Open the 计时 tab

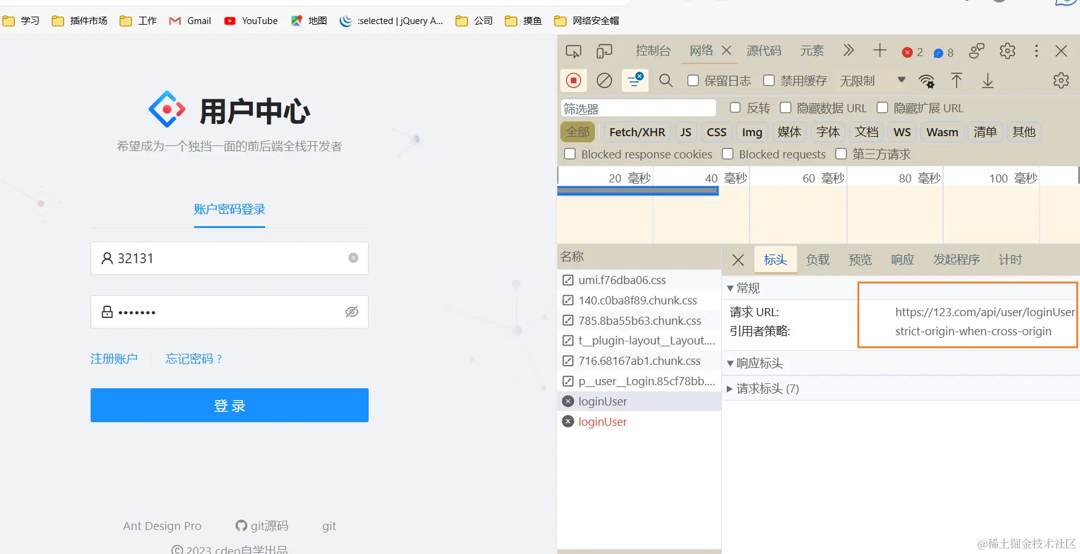coord(1010,260)
